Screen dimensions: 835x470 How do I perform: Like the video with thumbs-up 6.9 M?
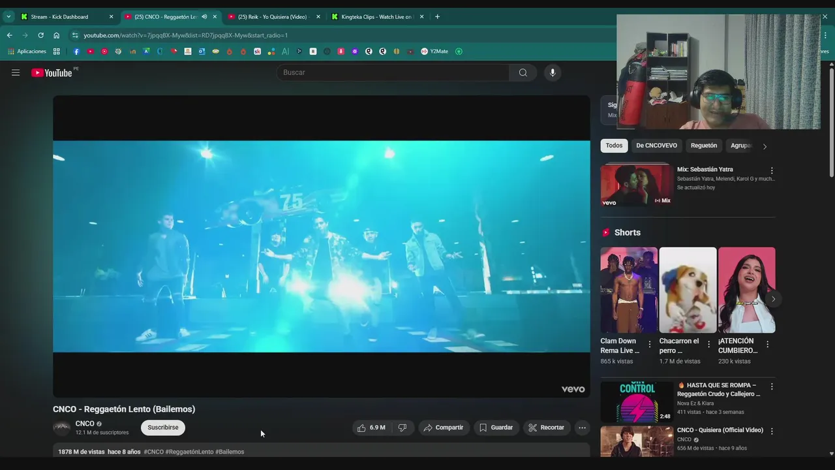(x=371, y=428)
